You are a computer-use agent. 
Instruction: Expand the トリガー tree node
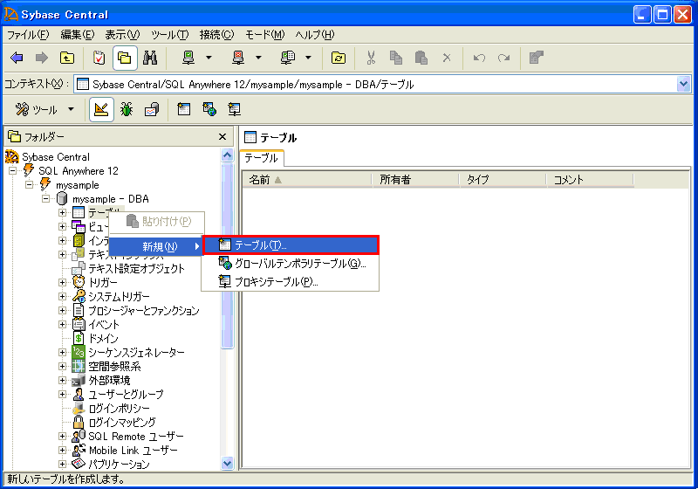coord(63,283)
